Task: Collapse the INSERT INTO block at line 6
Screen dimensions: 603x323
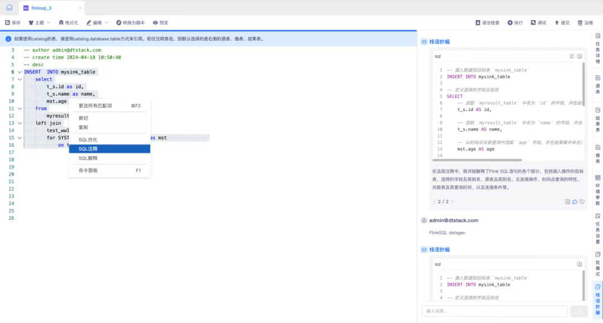Action: coord(20,72)
